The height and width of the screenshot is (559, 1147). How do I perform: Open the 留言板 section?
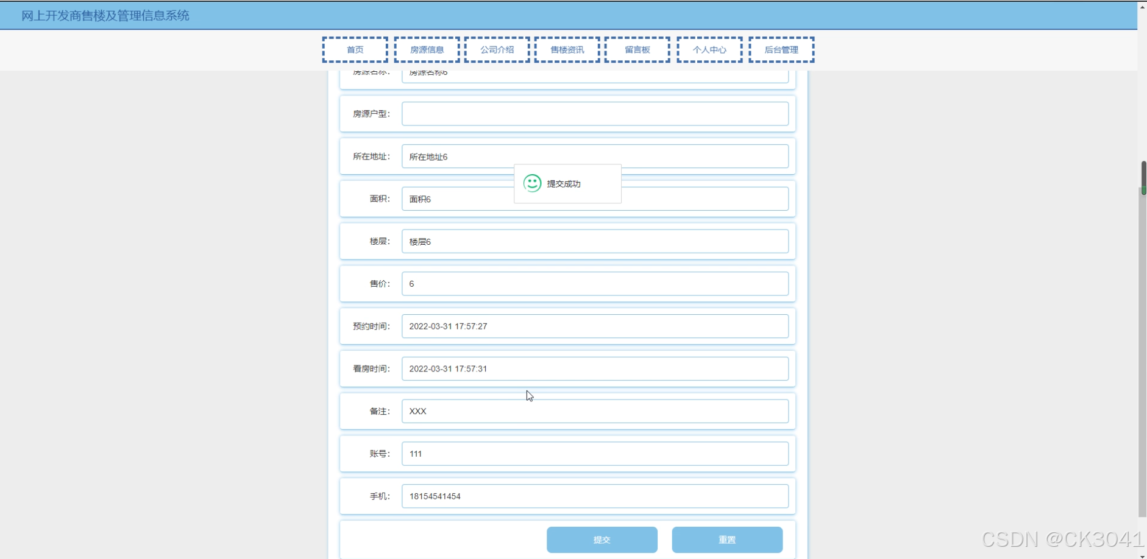[637, 49]
